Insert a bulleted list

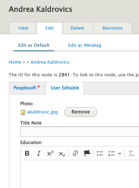[100, 153]
